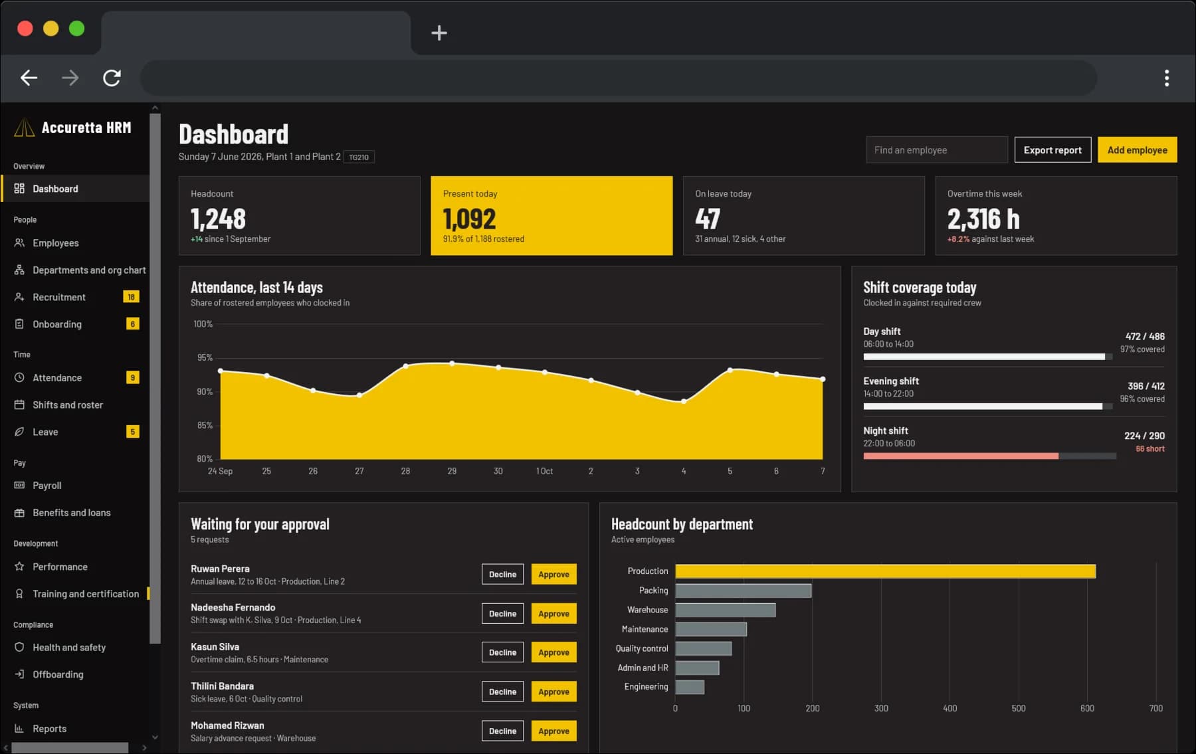Screen dimensions: 1196x754
Task: Click the Attendance clock icon
Action: click(x=19, y=377)
